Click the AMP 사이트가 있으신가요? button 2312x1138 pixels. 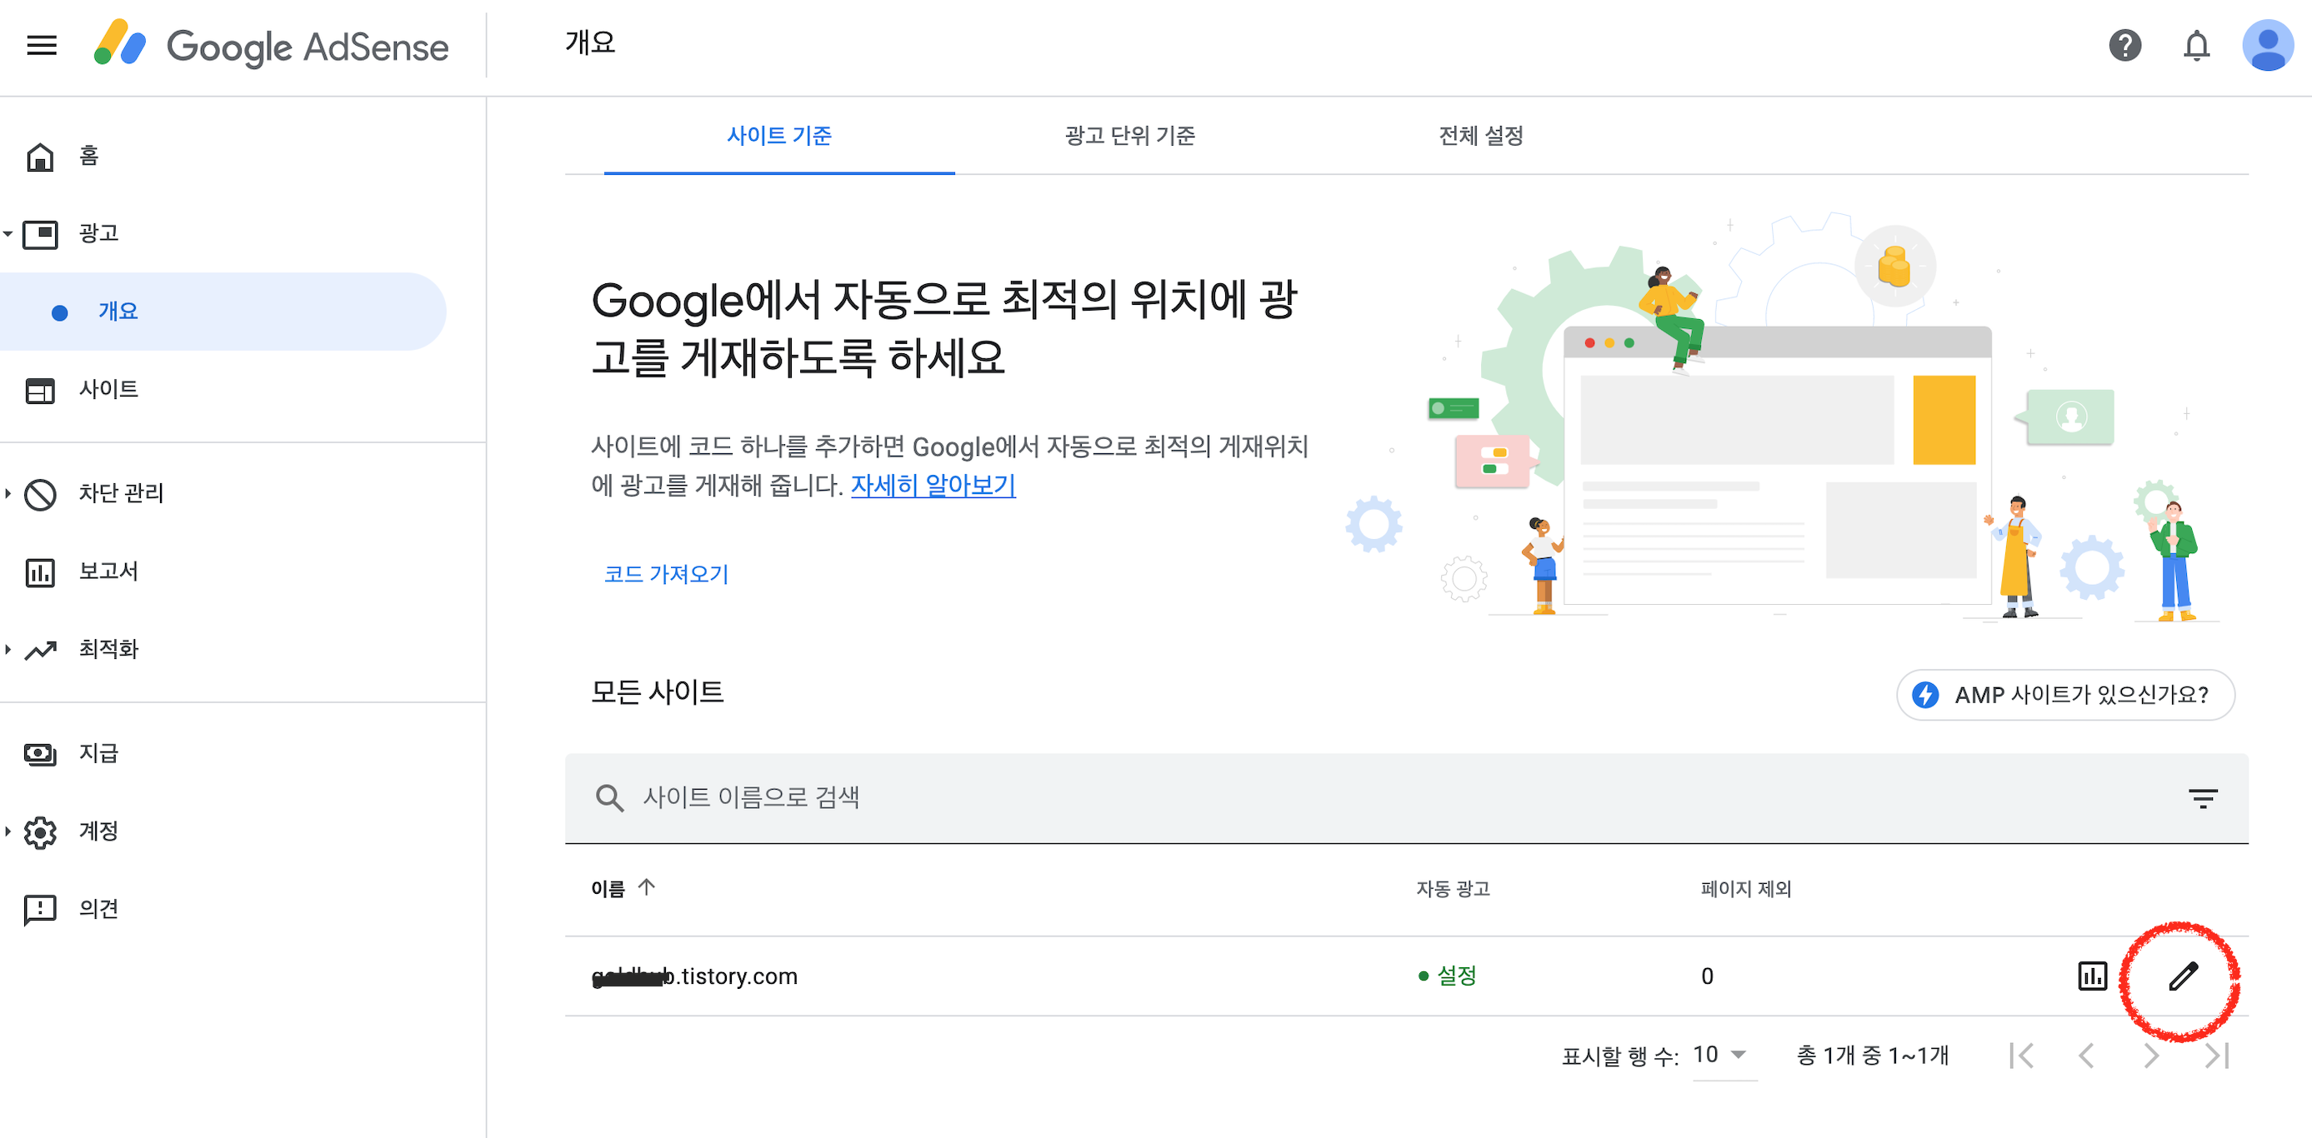pyautogui.click(x=2064, y=696)
